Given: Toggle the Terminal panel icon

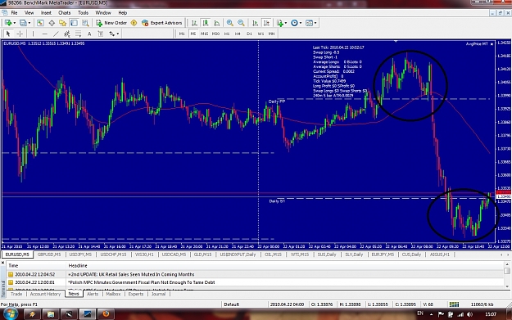Looking at the screenshot, I should click(74, 23).
